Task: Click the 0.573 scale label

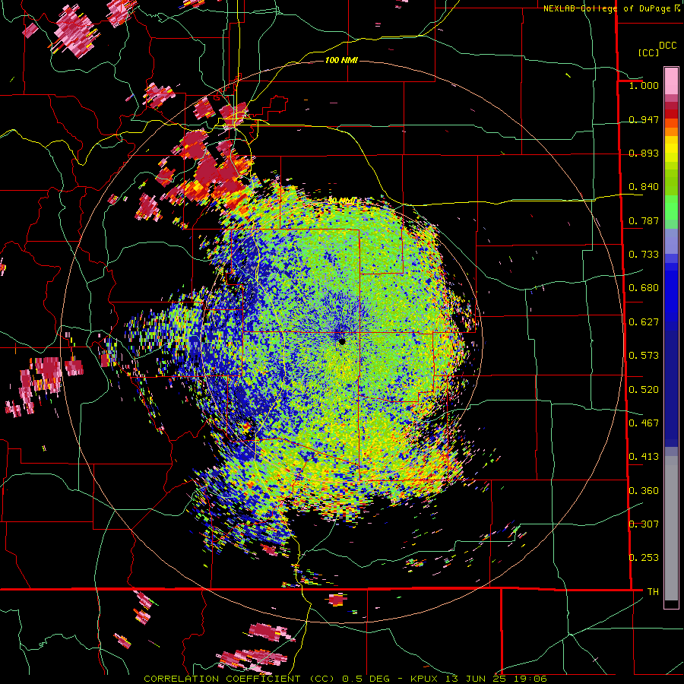Action: (644, 356)
